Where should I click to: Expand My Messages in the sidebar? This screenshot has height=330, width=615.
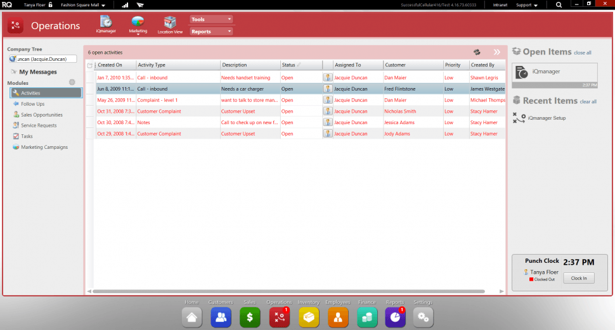point(34,72)
